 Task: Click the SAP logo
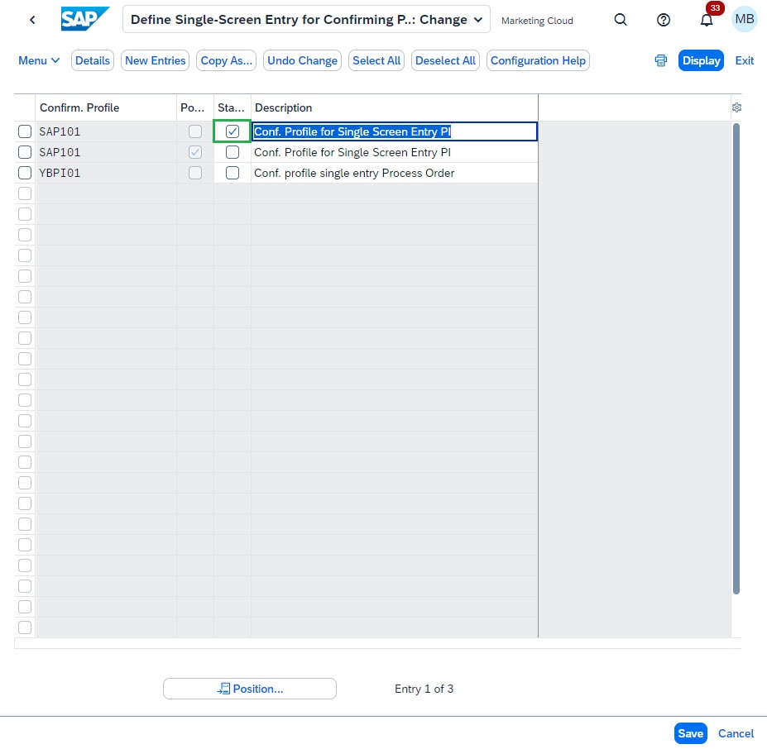[x=85, y=19]
